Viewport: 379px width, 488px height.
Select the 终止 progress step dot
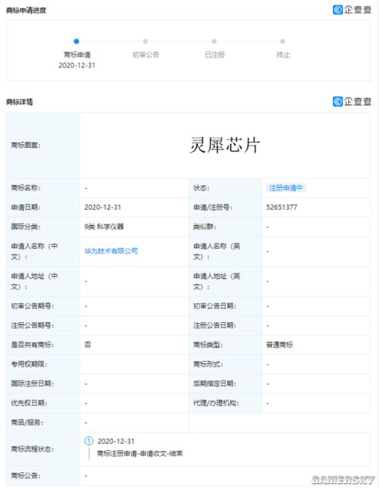[283, 41]
